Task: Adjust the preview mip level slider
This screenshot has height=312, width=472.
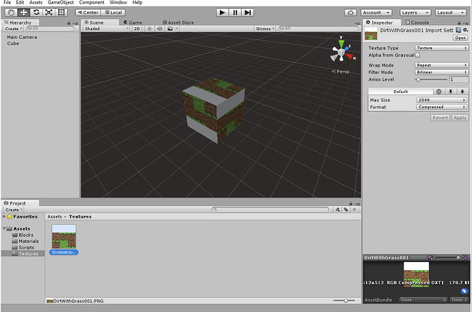Action: [447, 257]
